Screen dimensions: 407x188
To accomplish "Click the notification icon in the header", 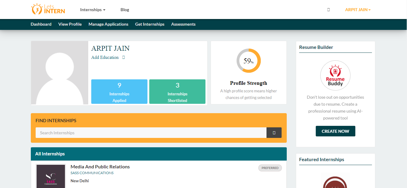I will (328, 10).
